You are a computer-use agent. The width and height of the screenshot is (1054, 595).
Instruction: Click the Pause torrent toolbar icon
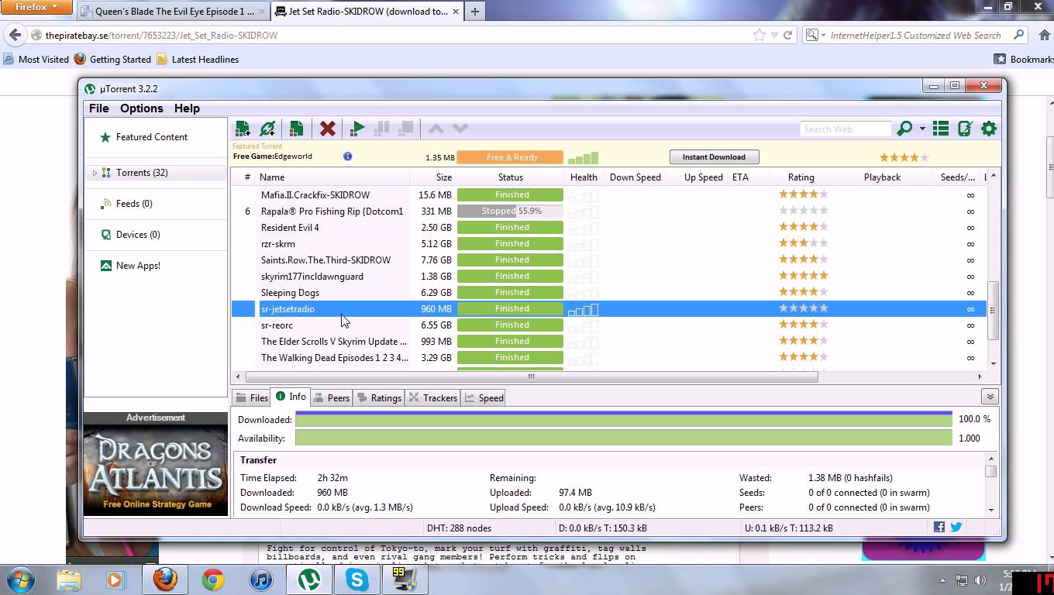pyautogui.click(x=381, y=129)
